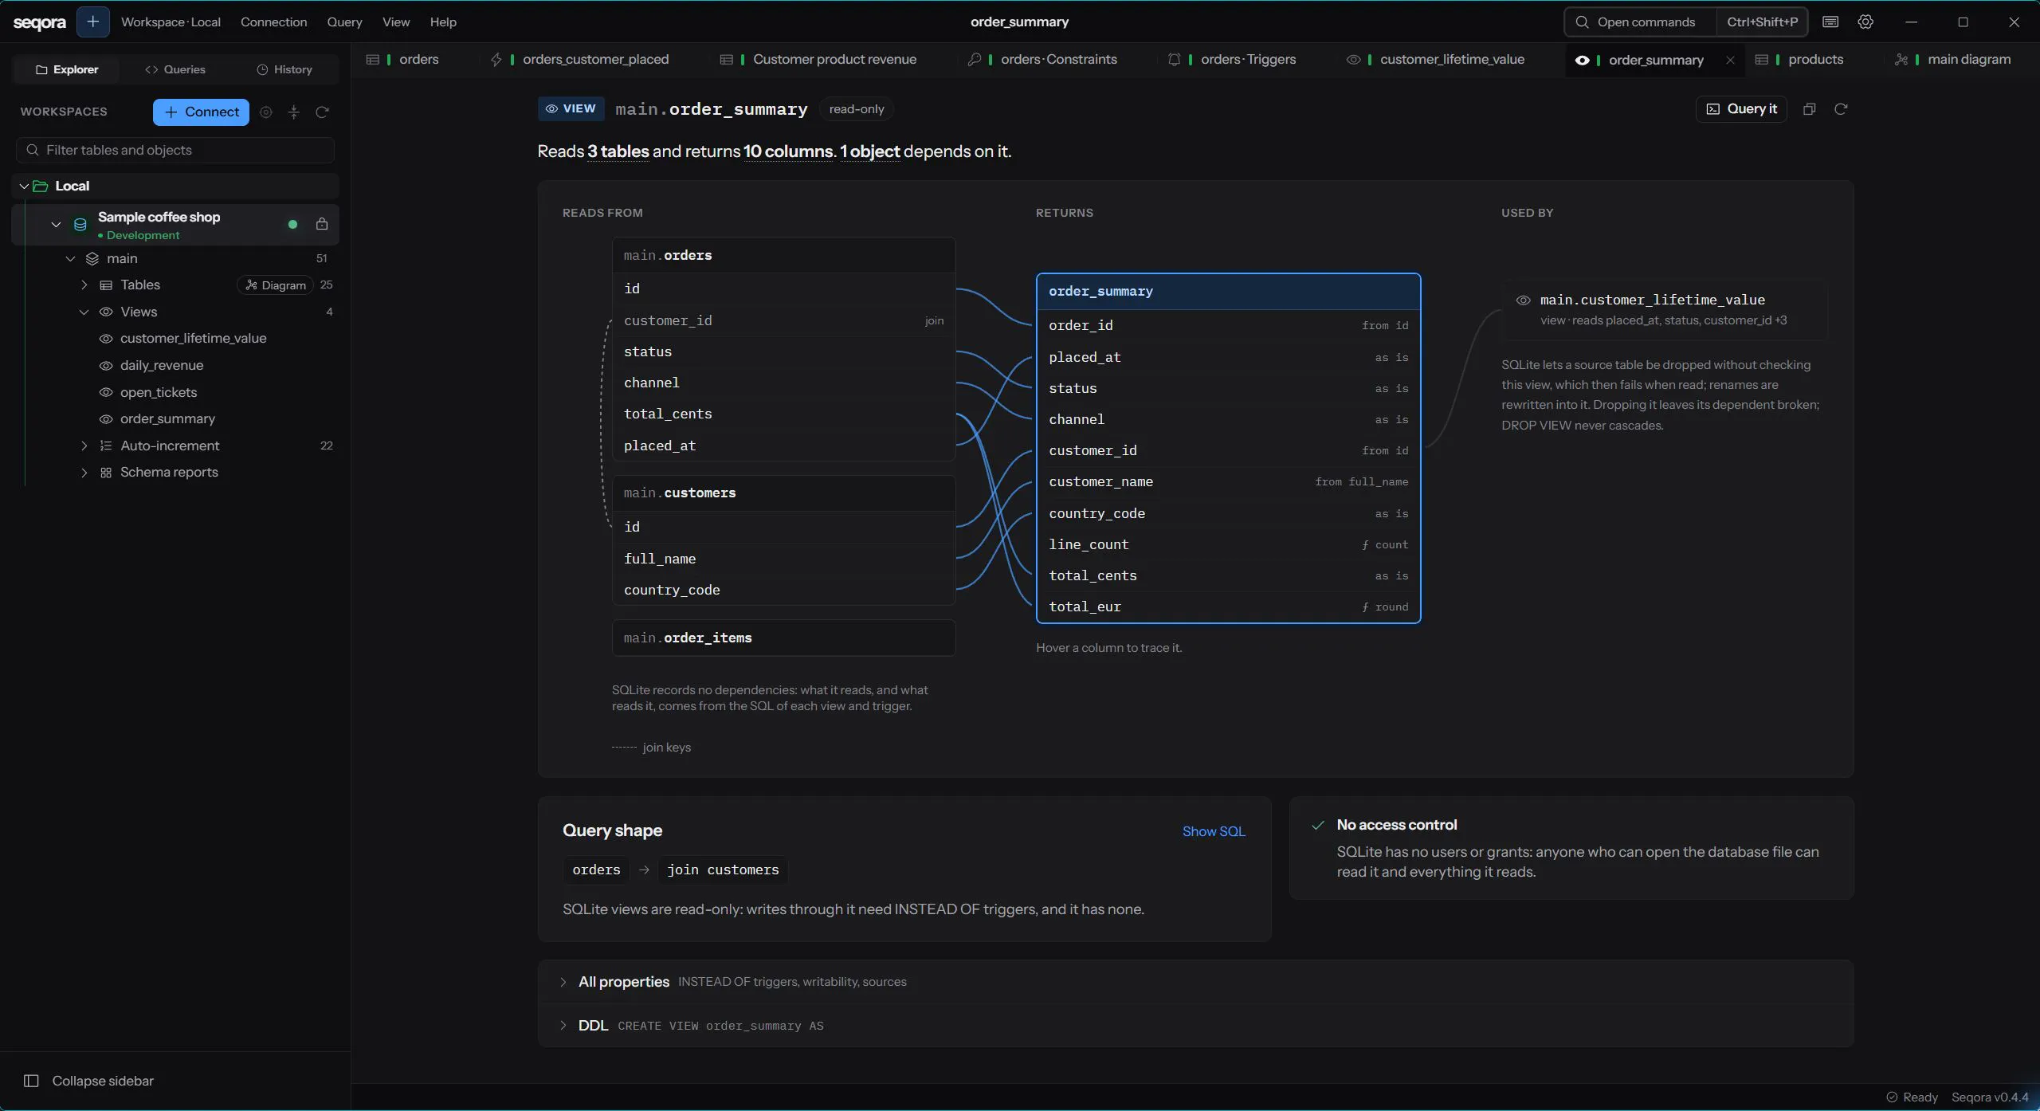The width and height of the screenshot is (2040, 1111).
Task: Click the total_eur column in Returns
Action: pos(1228,607)
